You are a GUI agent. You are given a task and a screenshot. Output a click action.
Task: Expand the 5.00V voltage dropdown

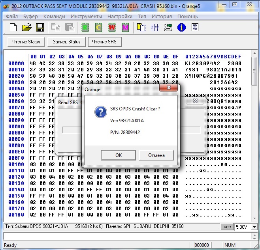(x=254, y=227)
